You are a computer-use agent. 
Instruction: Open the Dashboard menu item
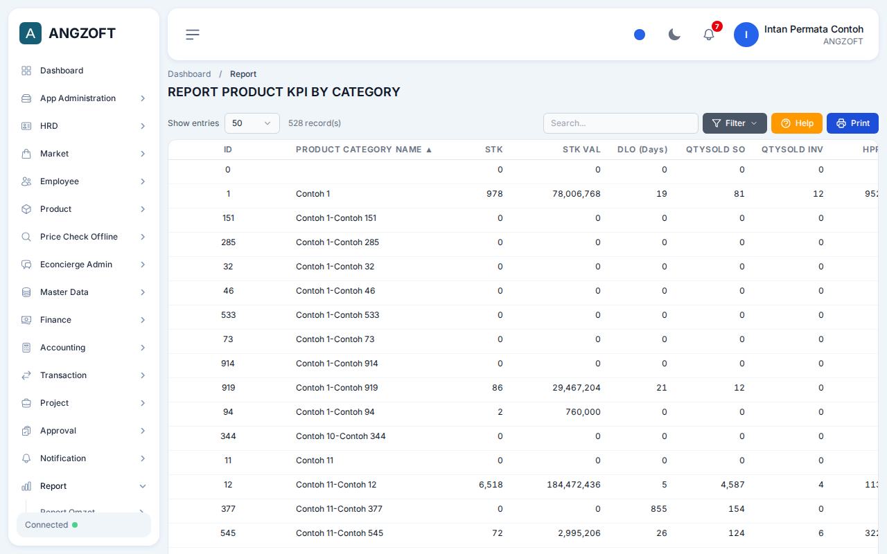pos(84,71)
